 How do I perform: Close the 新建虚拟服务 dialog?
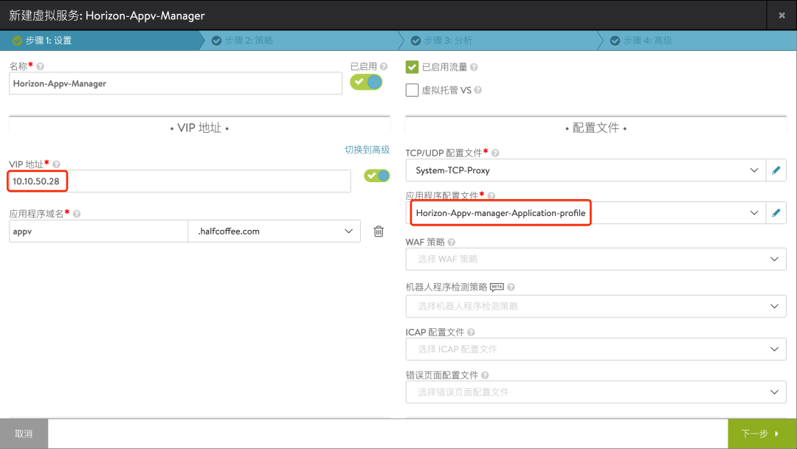782,15
